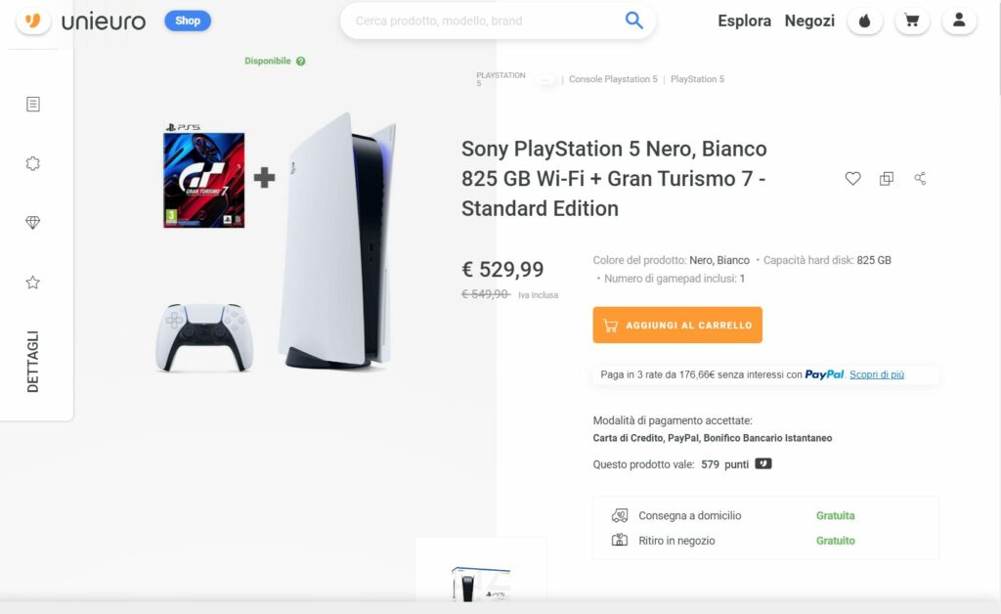1001x614 pixels.
Task: Open the user account icon
Action: click(x=959, y=21)
